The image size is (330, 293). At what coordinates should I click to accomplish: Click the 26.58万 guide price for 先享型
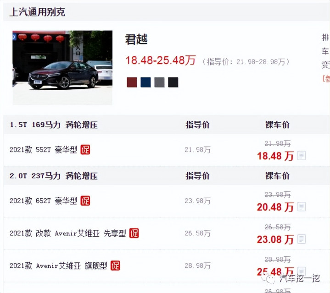coord(197,233)
